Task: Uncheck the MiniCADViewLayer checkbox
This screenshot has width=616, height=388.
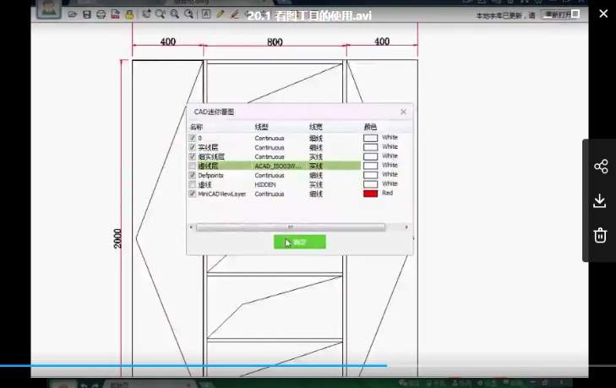Action: 192,194
